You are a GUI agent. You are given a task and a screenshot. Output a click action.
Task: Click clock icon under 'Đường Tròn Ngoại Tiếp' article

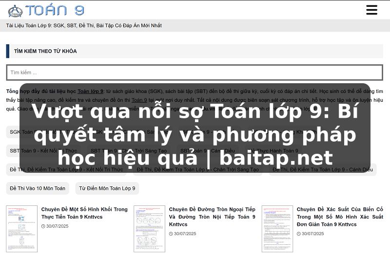coord(171,234)
